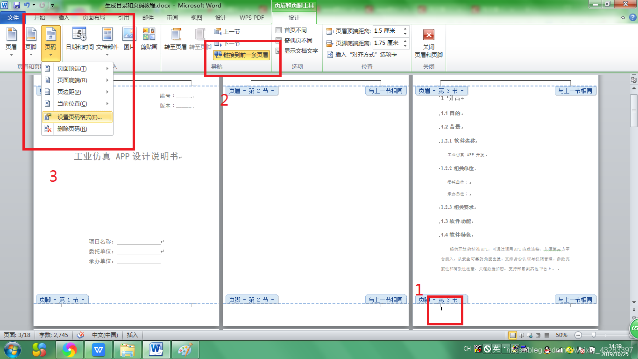Open the 页脚 footer button
Screen dimensions: 638x359
(31, 41)
